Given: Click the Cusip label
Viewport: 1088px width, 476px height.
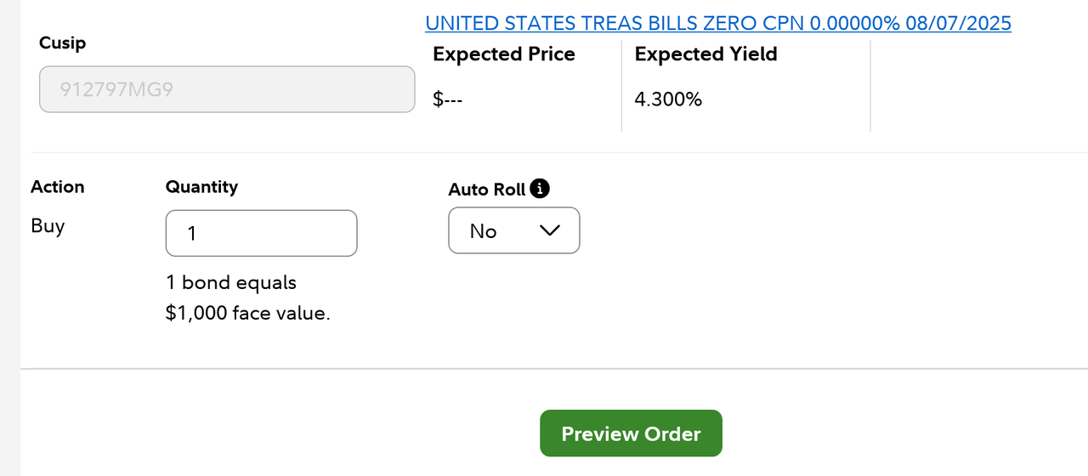Looking at the screenshot, I should click(63, 42).
